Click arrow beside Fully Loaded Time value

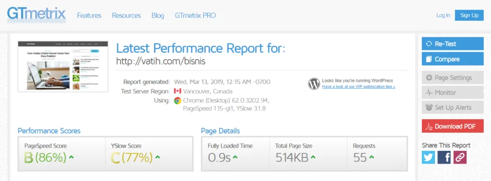coord(235,157)
